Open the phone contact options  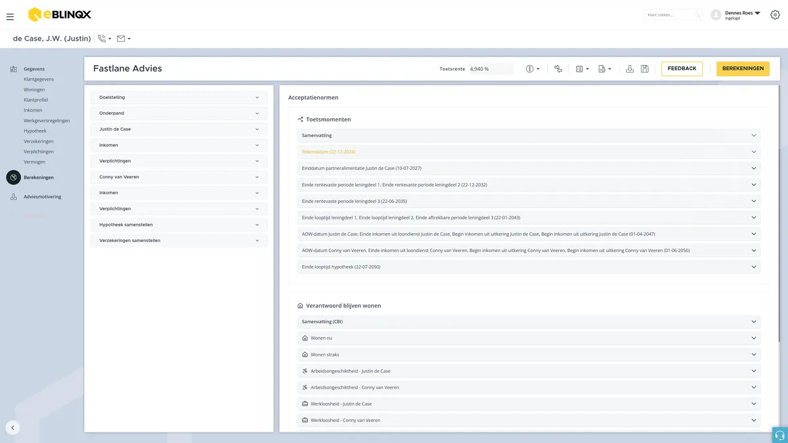104,39
